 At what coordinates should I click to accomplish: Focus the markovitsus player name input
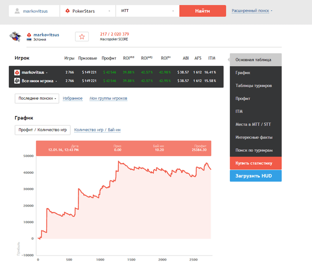34,11
